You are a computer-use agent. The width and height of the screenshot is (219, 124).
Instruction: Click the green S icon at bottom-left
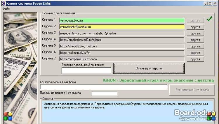tap(6, 118)
